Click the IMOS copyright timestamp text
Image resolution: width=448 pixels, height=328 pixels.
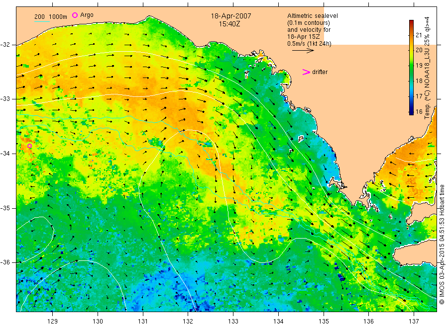pos(442,244)
